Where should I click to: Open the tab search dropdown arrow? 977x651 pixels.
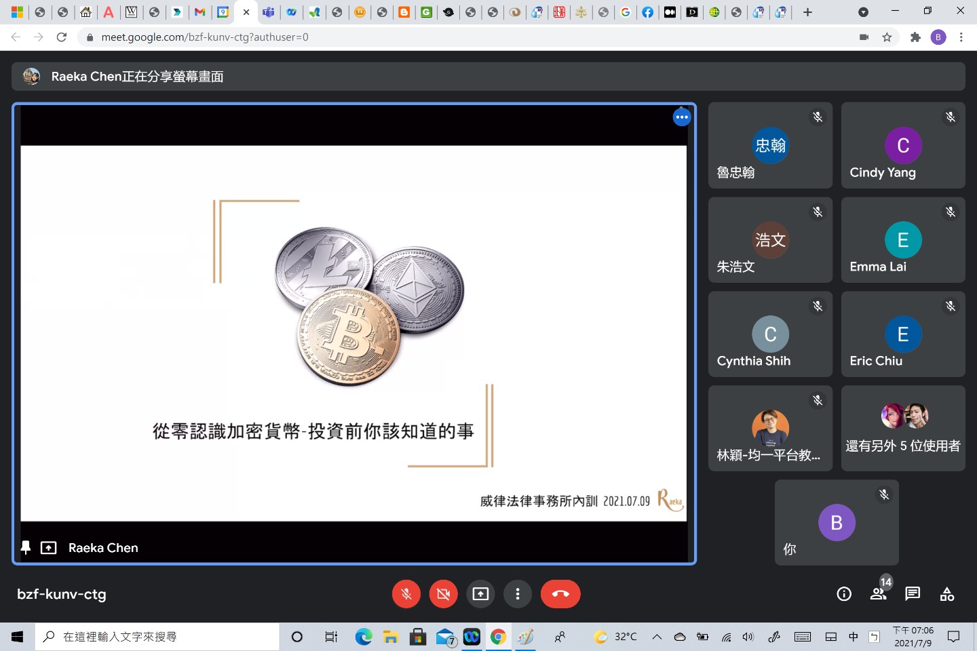click(x=863, y=12)
